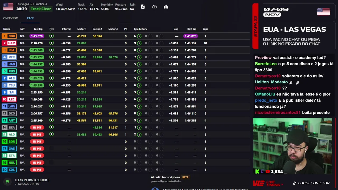The width and height of the screenshot is (338, 190).
Task: Click the streamer webcam feed
Action: pyautogui.click(x=292, y=146)
